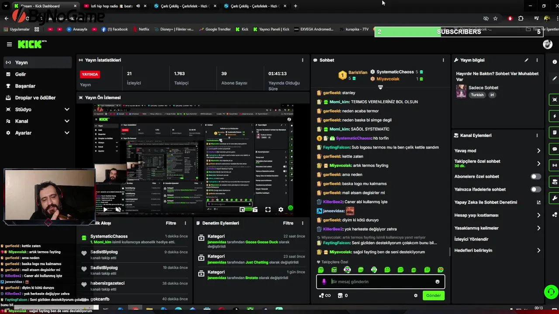This screenshot has width=559, height=314.
Task: Open Denetim Eylemleri three-dot options
Action: 302,223
